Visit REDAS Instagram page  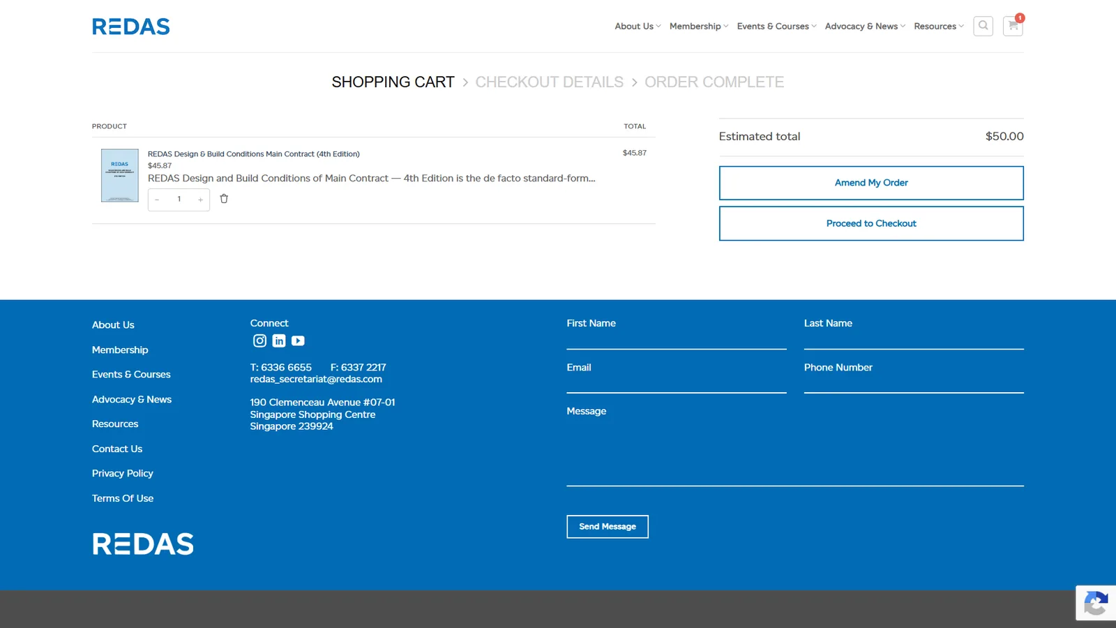pos(259,341)
